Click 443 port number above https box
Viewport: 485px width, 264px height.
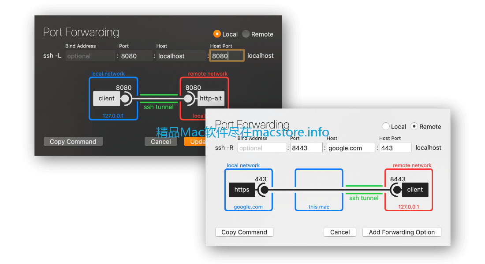[261, 180]
